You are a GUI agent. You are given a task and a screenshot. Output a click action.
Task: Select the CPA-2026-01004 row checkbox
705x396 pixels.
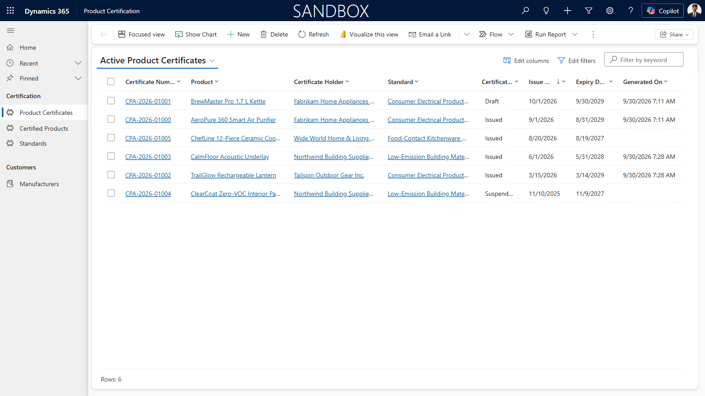coord(111,193)
